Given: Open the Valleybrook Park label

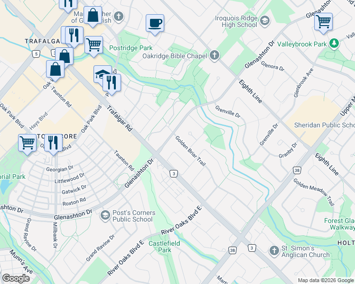Looking at the screenshot, I should (x=302, y=44).
